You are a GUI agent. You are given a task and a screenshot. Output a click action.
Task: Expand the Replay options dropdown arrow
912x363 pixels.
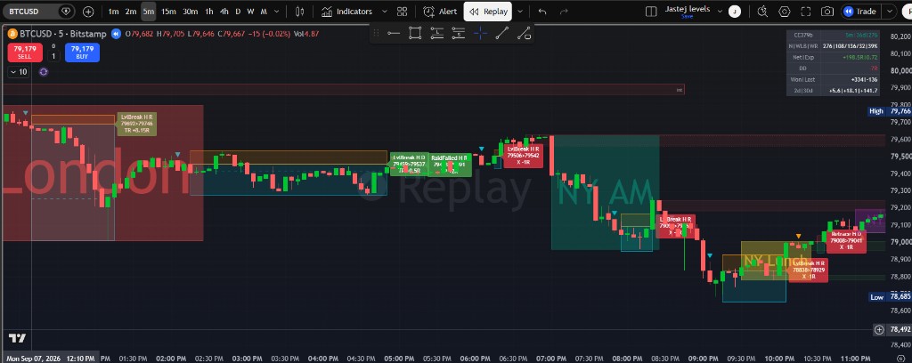(520, 11)
